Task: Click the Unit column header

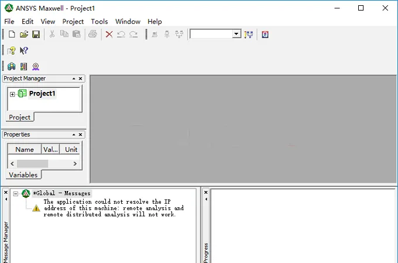Action: coord(71,149)
